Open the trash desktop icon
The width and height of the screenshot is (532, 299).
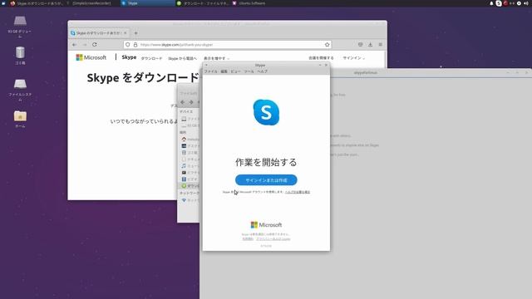[20, 56]
